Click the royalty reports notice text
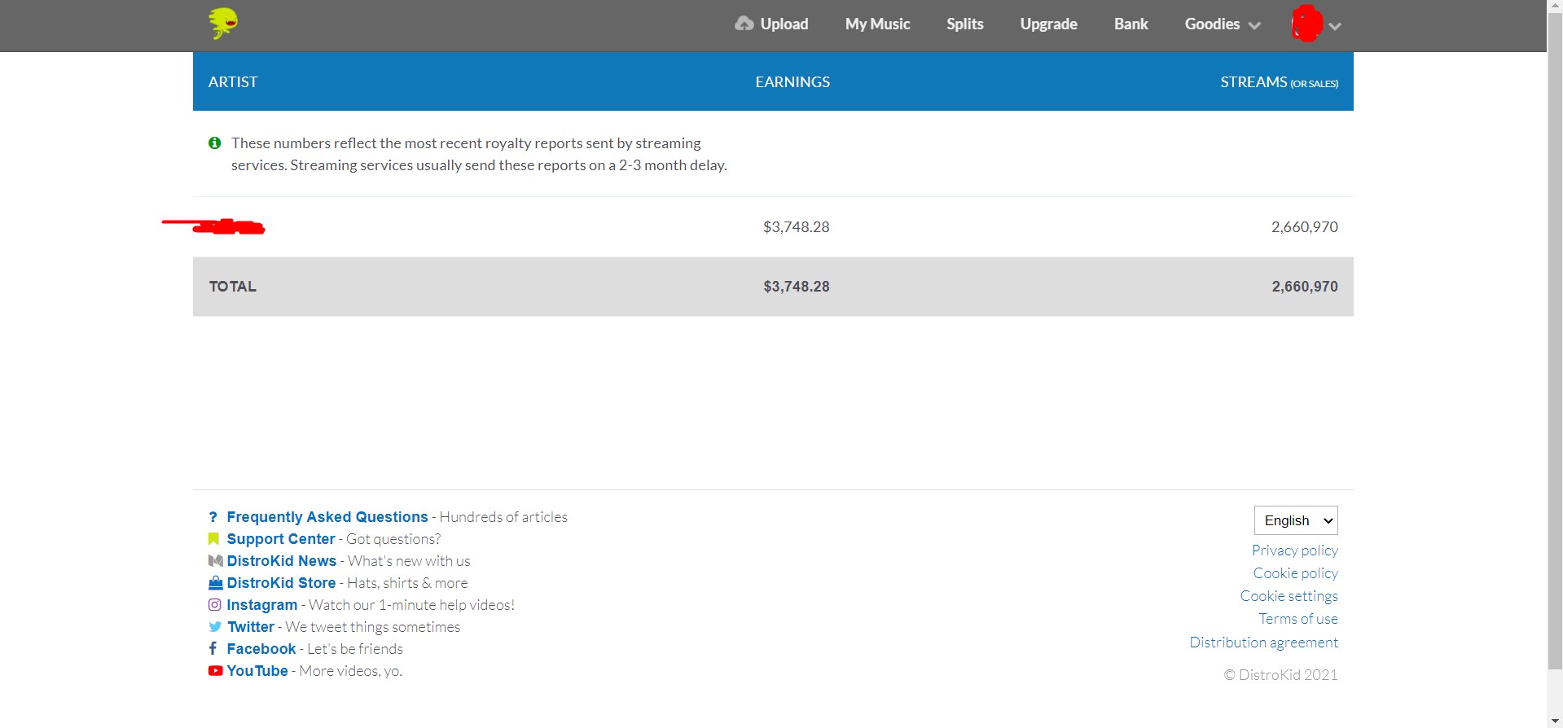 [479, 154]
